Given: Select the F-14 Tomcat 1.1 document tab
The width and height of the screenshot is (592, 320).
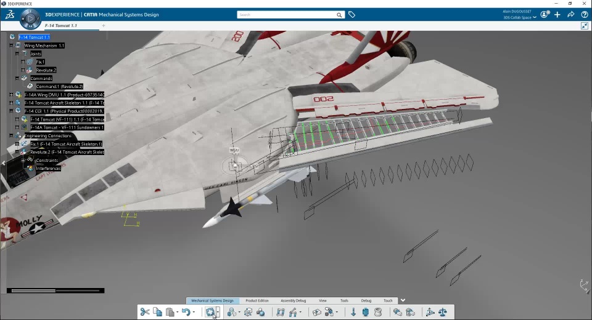Looking at the screenshot, I should [61, 26].
